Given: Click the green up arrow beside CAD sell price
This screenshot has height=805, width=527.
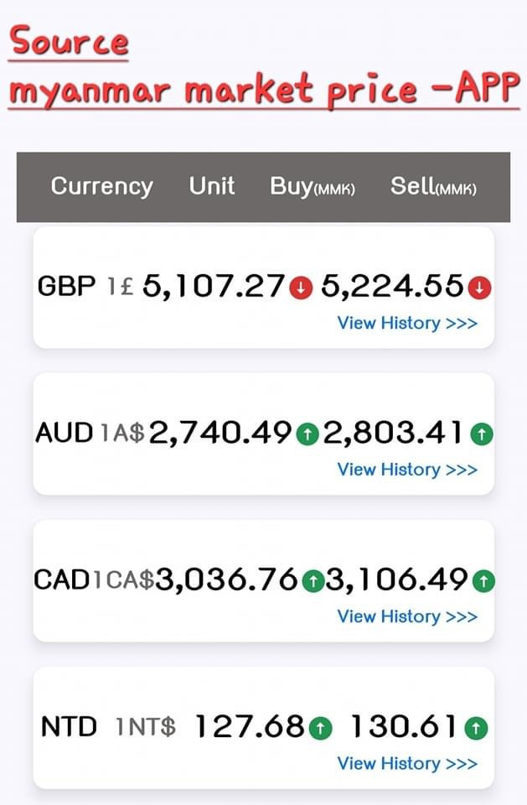Looking at the screenshot, I should pos(483,580).
